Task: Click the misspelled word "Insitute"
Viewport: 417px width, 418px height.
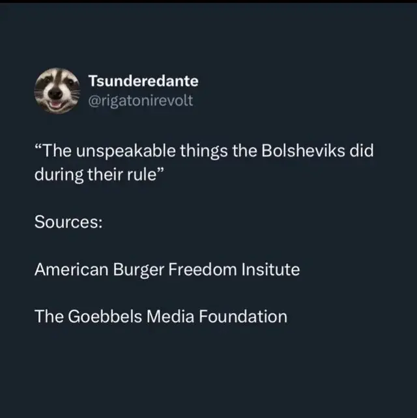Action: [270, 269]
